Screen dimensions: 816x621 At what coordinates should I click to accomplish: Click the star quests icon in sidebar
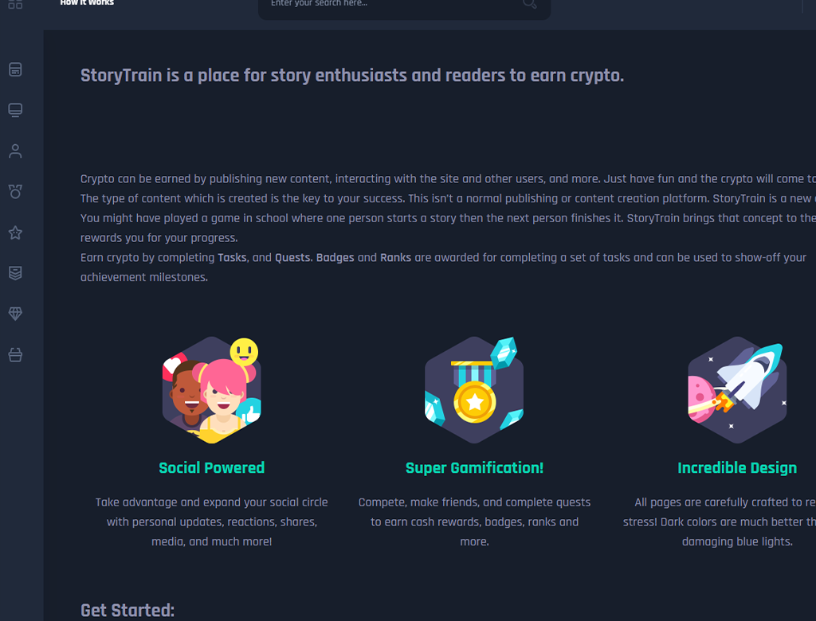point(15,232)
